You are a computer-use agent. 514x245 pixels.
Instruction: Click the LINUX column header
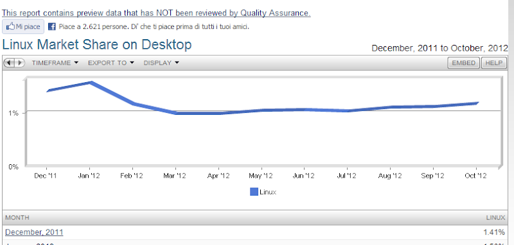(495, 217)
